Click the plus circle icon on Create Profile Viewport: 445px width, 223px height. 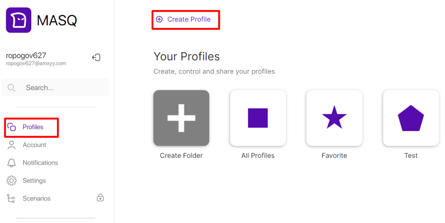pos(159,19)
